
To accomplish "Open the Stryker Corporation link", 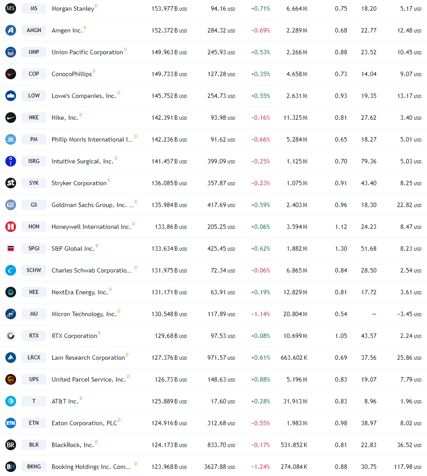I will (79, 183).
